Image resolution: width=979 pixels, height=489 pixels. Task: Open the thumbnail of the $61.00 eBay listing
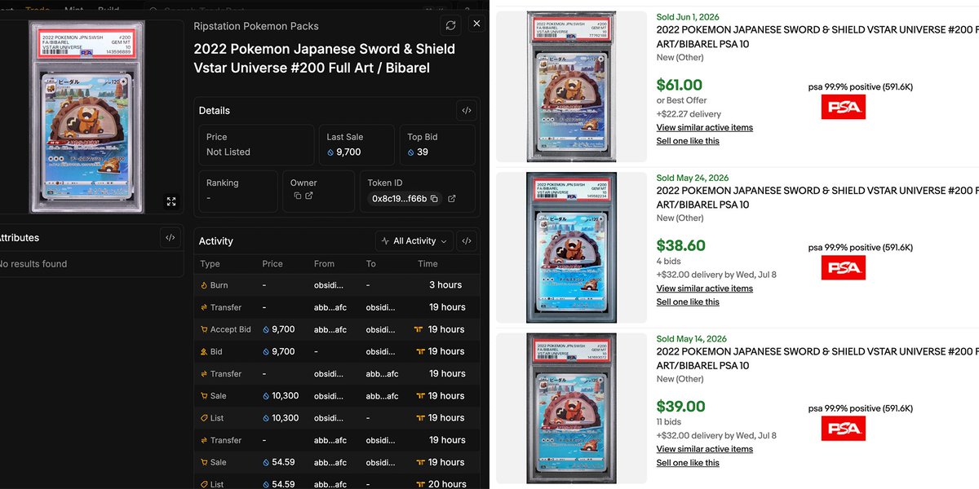point(571,86)
